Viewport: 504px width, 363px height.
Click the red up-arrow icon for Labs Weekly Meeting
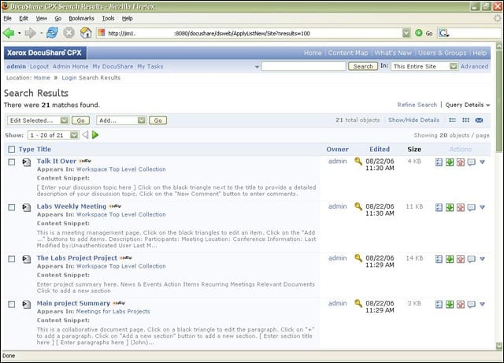click(x=461, y=207)
